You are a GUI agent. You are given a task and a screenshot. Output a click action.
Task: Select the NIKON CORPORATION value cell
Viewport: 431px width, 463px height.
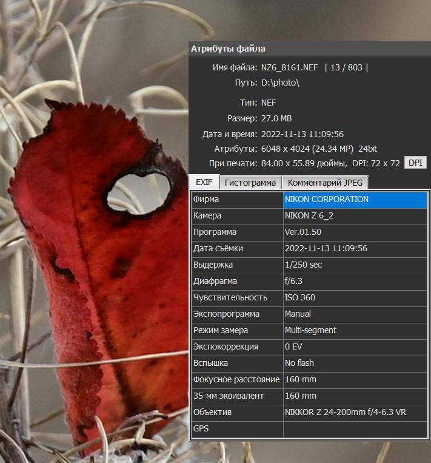(x=355, y=199)
